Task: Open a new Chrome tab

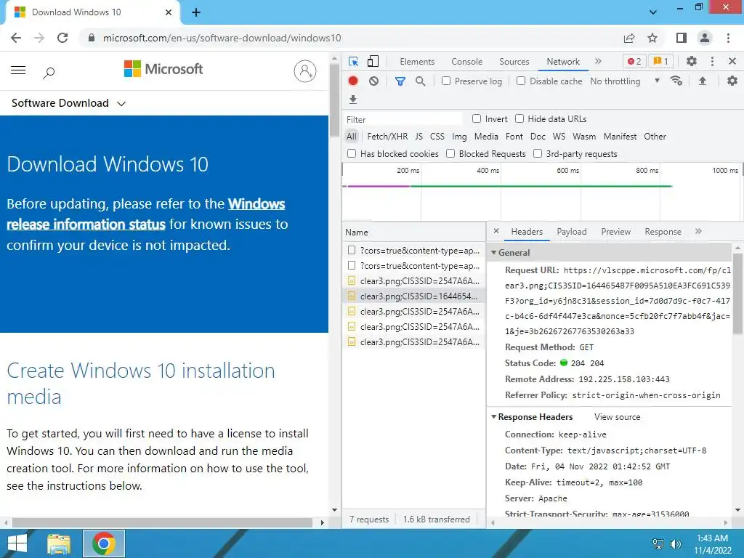Action: tap(196, 12)
